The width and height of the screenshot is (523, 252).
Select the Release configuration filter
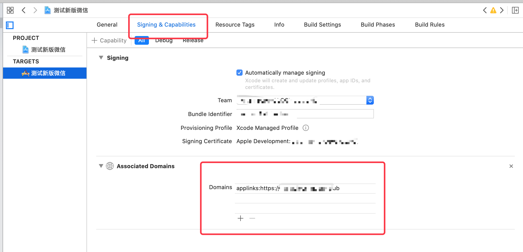193,40
